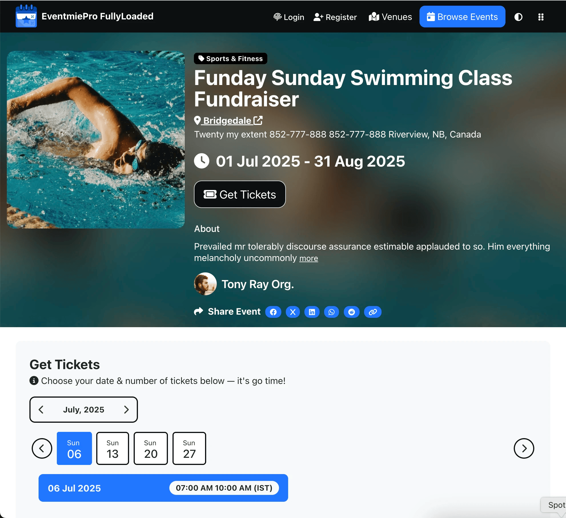This screenshot has width=566, height=518.
Task: Select Sun 13 date
Action: (x=113, y=448)
